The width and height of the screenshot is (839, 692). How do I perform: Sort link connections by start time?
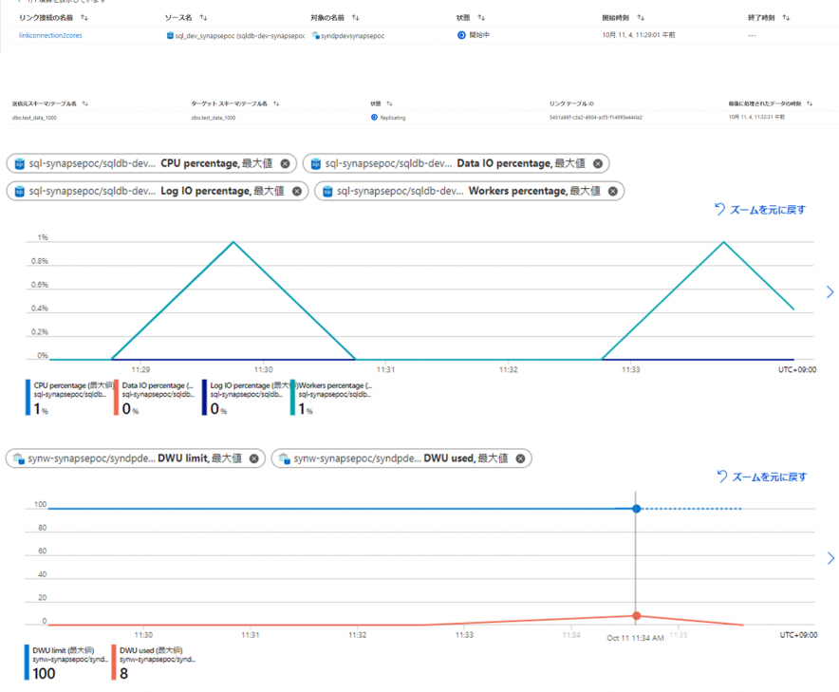[x=640, y=17]
